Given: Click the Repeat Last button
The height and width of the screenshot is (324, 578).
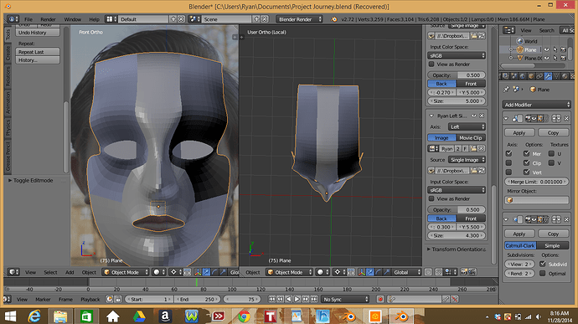Looking at the screenshot, I should 38,52.
